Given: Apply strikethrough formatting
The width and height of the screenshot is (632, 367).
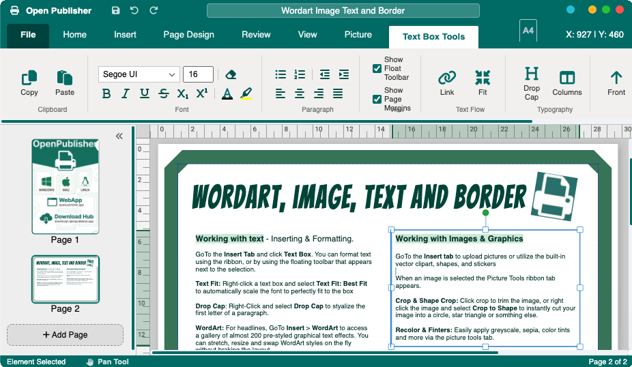Looking at the screenshot, I should tap(164, 93).
